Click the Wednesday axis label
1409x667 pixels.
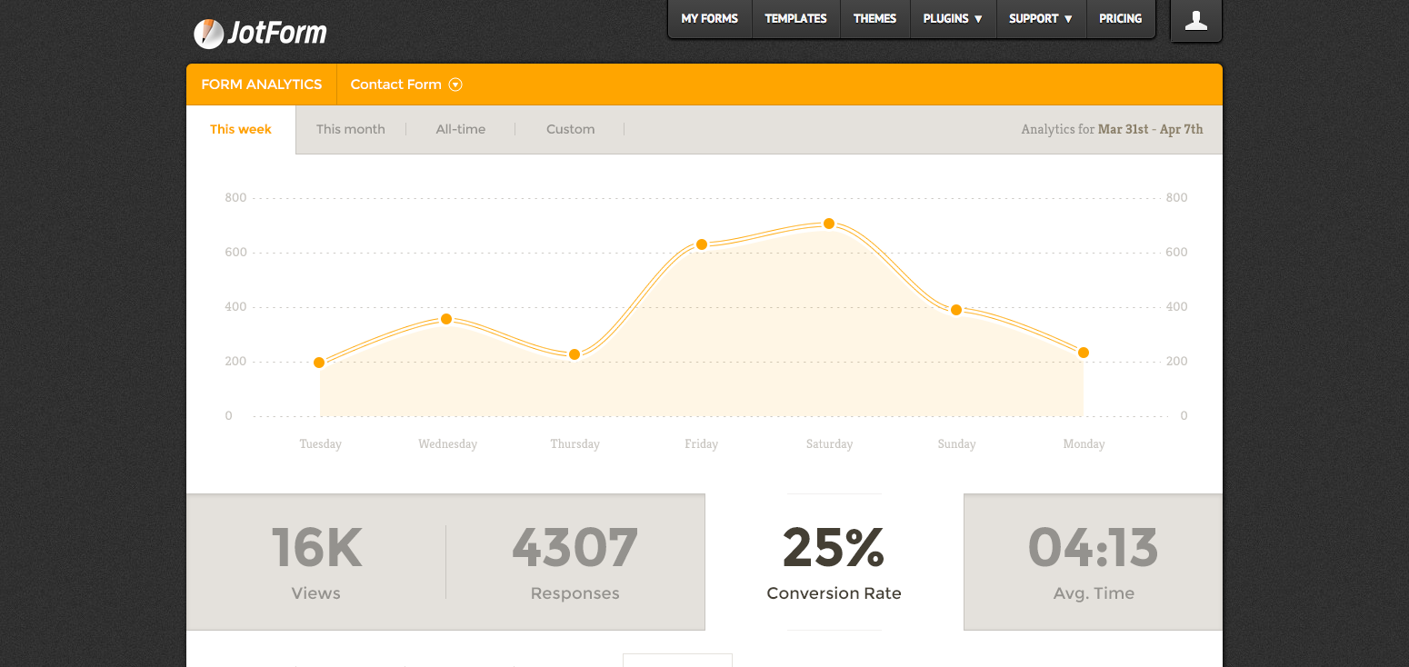click(x=447, y=444)
